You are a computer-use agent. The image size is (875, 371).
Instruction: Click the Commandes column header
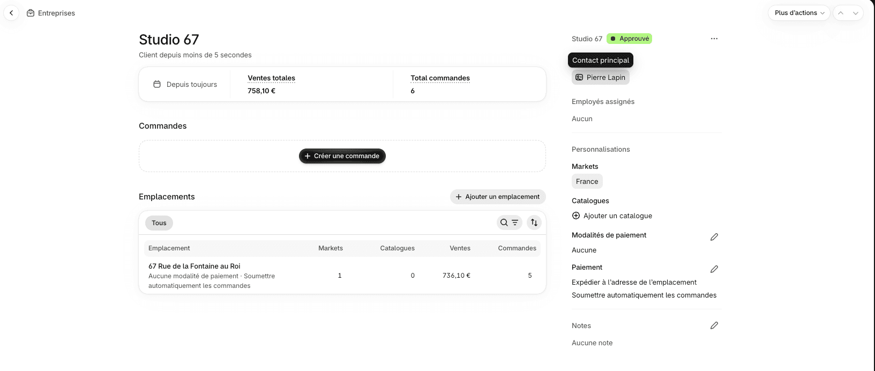tap(517, 248)
